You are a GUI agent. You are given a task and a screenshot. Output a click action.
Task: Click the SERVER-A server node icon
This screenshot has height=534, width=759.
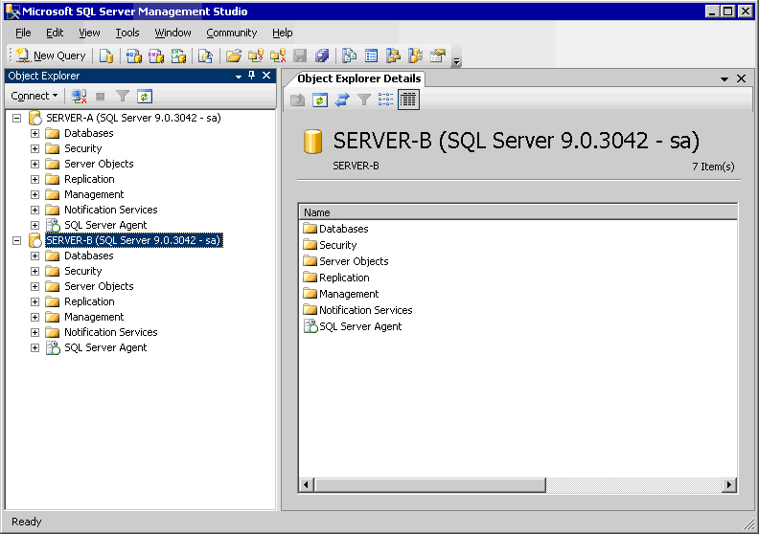(x=34, y=118)
